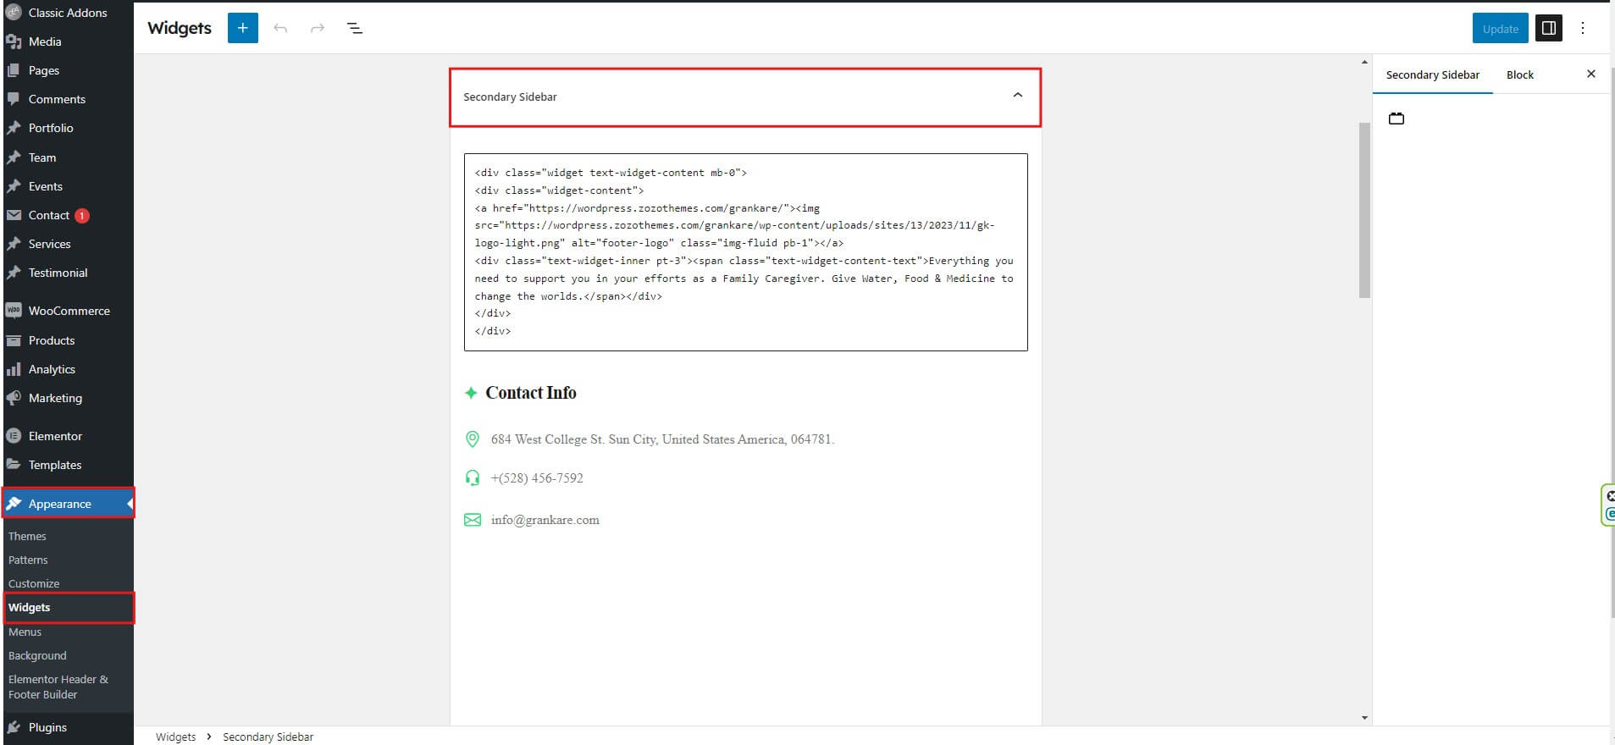This screenshot has height=745, width=1615.
Task: Toggle the settings sidebar panel icon
Action: [x=1548, y=28]
